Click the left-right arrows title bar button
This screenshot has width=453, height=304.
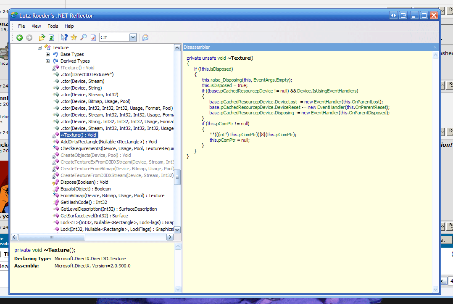point(393,15)
